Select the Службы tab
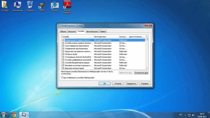This screenshot has width=210, height=118. [81, 31]
